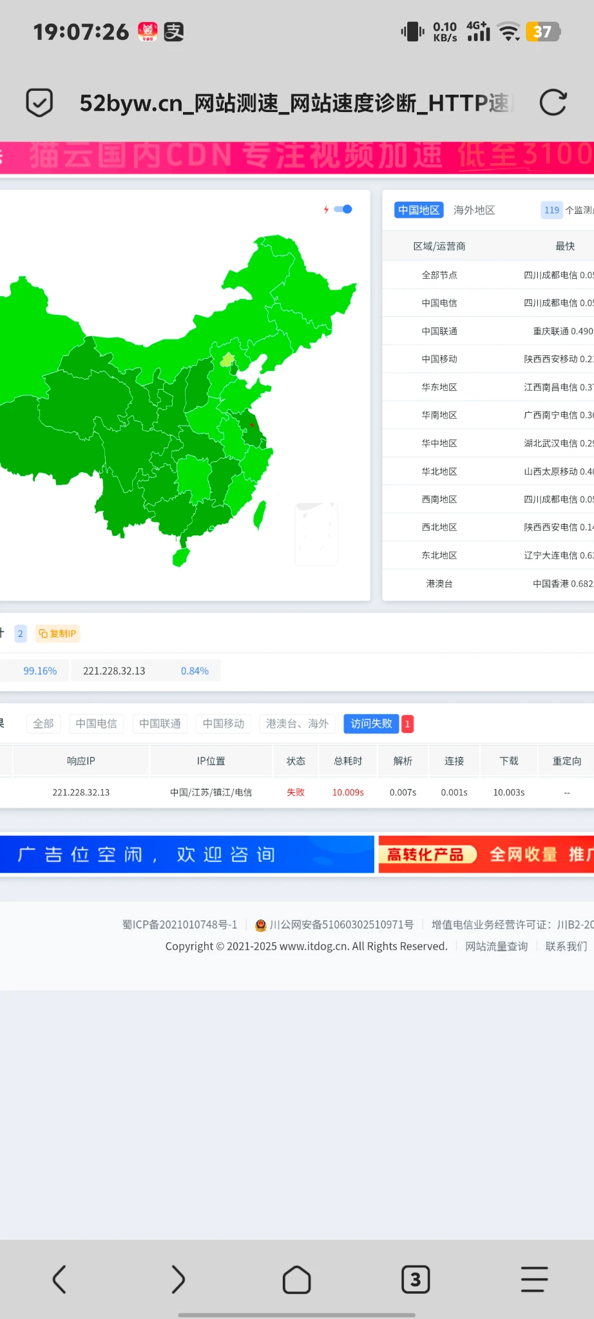Tap the page title address bar
This screenshot has height=1319, width=594.
[294, 103]
